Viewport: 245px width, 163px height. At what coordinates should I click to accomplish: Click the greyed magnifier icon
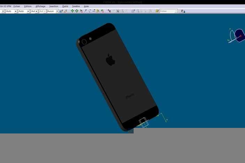138,11
